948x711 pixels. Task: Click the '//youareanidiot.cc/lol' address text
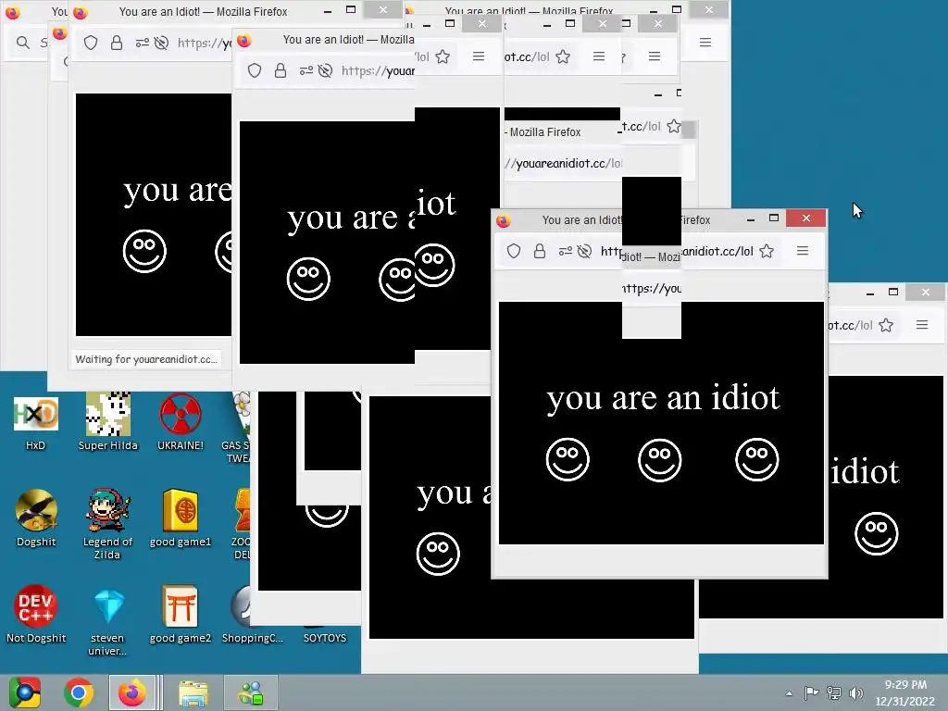[563, 163]
